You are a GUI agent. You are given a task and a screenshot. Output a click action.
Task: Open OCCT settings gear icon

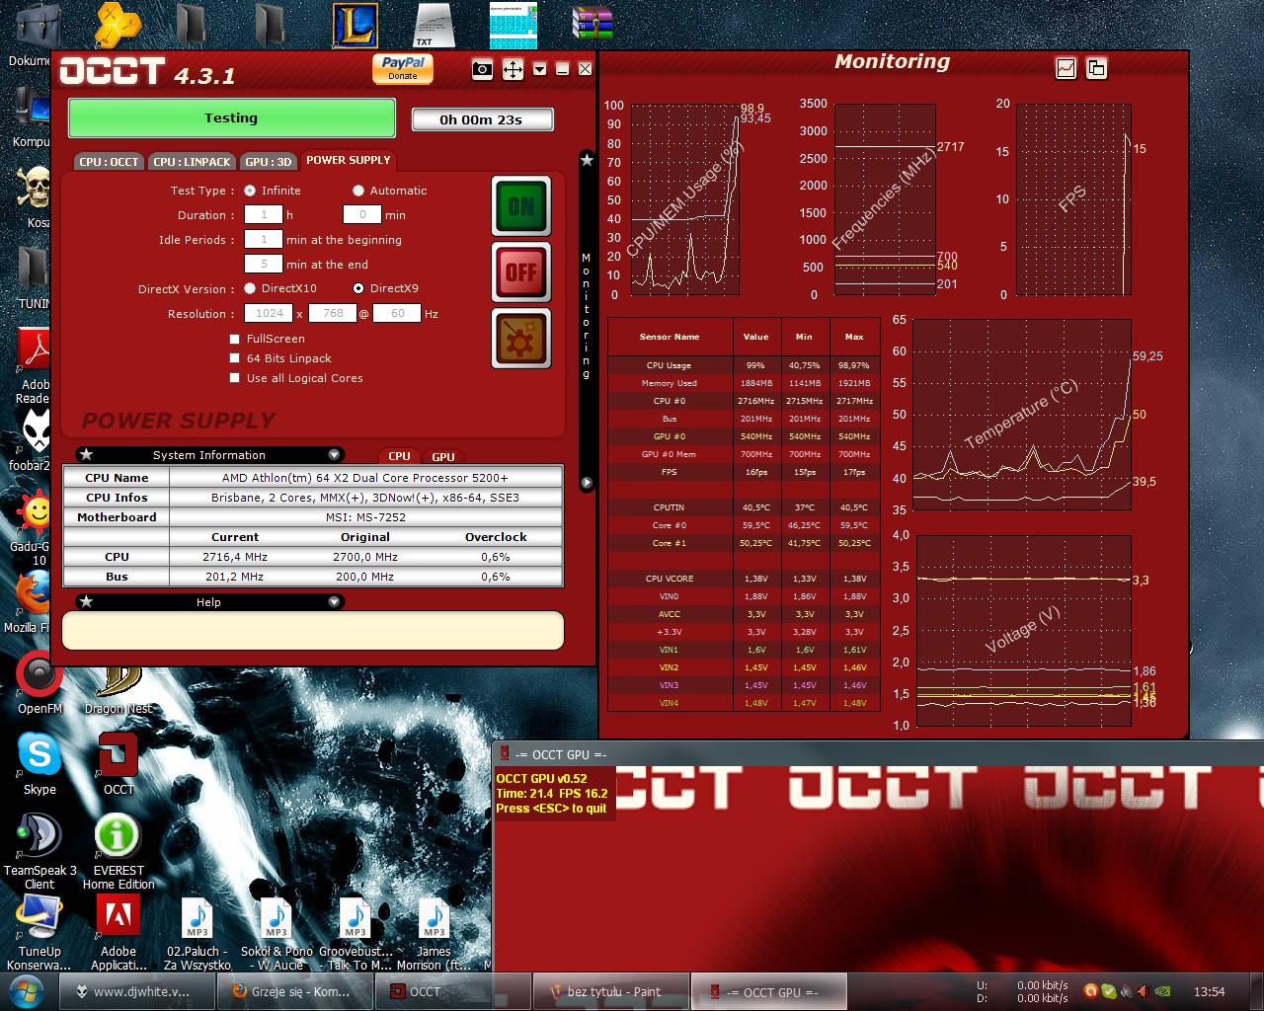521,338
